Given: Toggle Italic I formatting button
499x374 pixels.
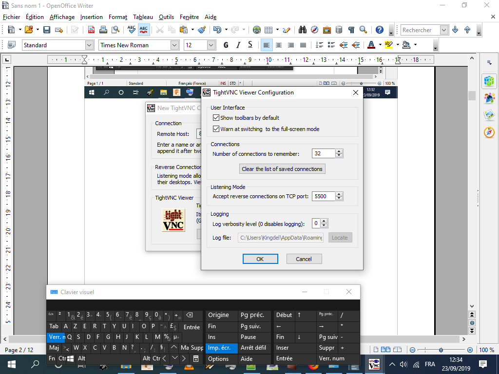Looking at the screenshot, I should [x=238, y=45].
